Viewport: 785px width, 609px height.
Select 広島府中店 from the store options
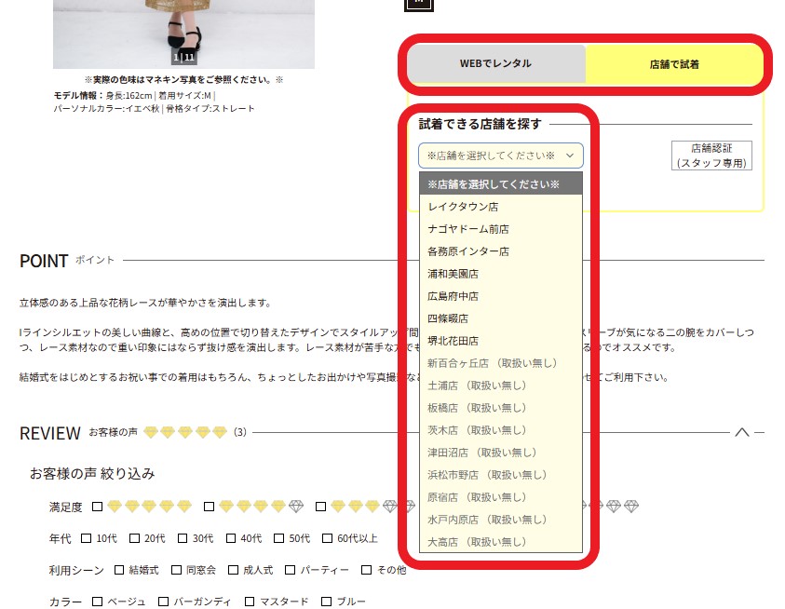point(453,296)
